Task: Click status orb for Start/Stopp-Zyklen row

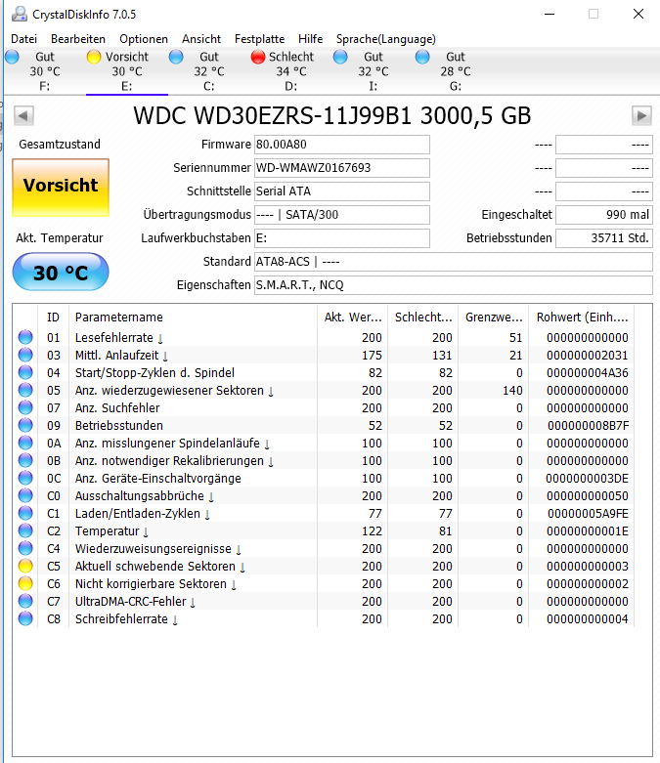Action: tap(25, 372)
